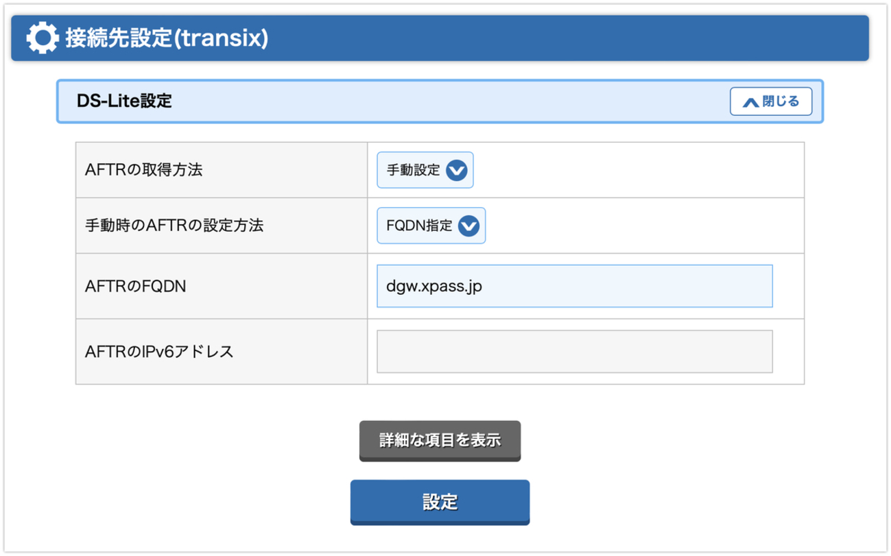
Task: Click the gear icon in the 接続先設定 header
Action: 42,38
